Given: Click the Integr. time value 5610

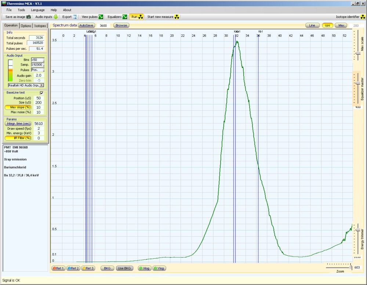Looking at the screenshot, I should point(39,124).
